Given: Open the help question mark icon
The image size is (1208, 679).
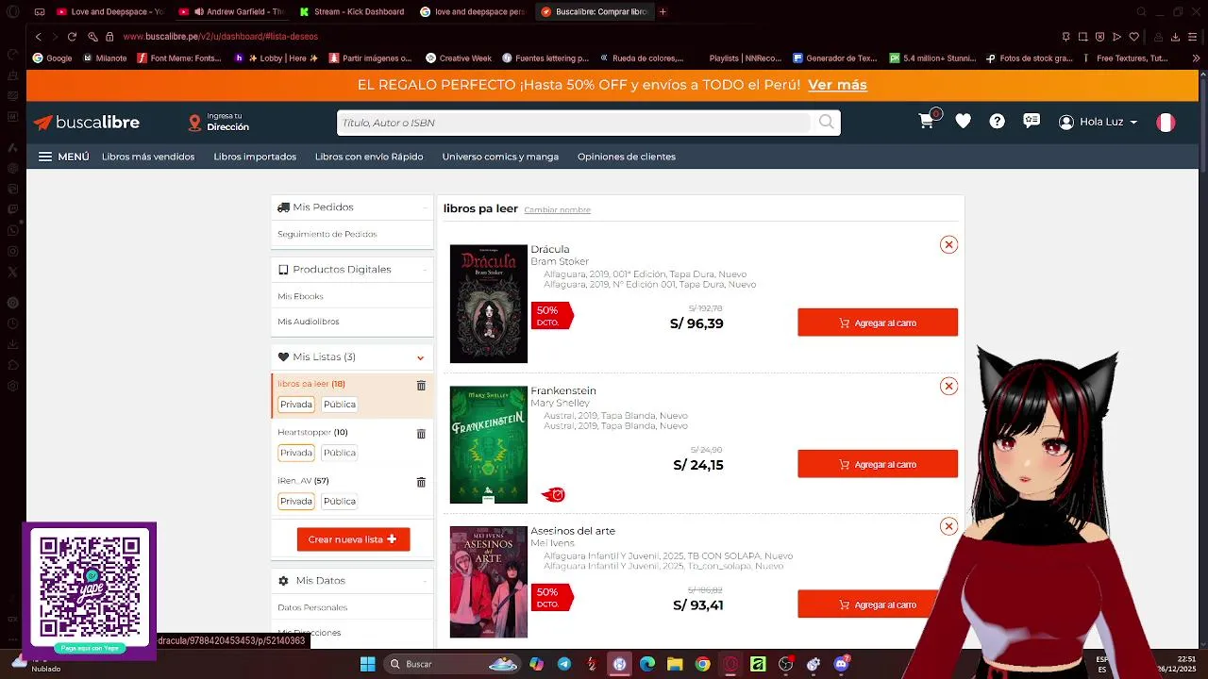Looking at the screenshot, I should pyautogui.click(x=997, y=122).
